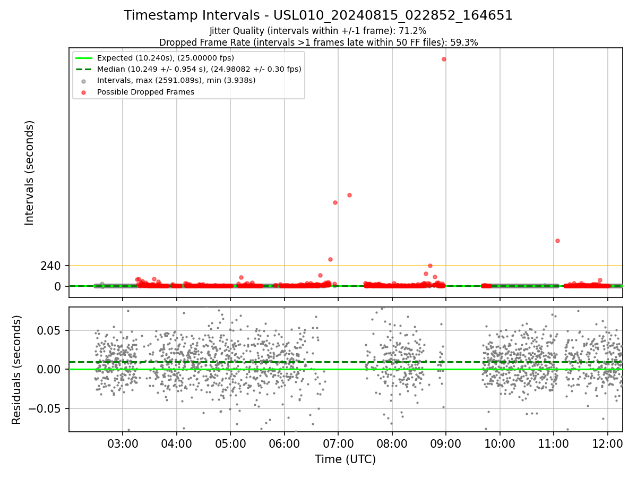
Task: Select the highest outlier point near 09:00
Action: [444, 59]
